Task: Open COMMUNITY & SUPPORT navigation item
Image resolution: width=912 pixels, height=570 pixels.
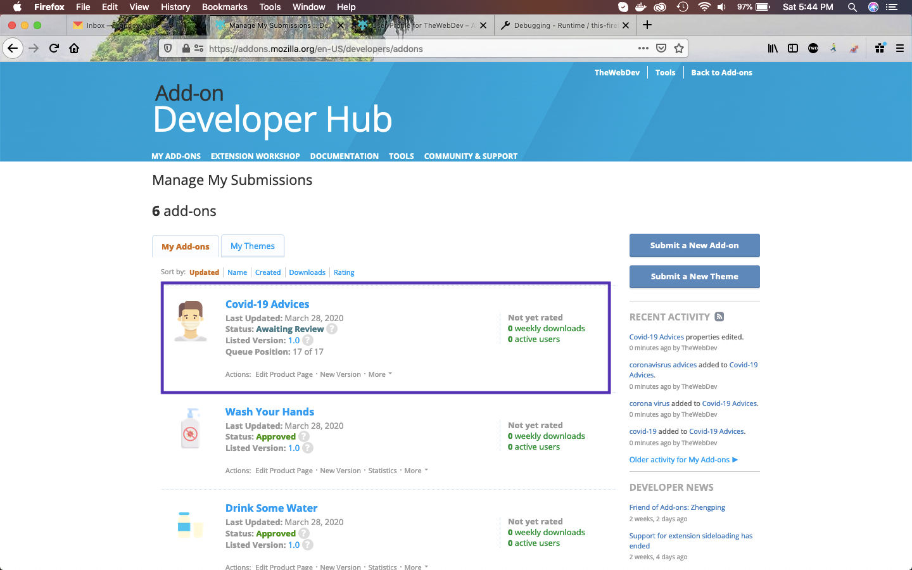Action: click(471, 156)
